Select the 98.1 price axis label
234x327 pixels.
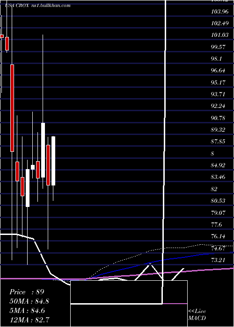[217, 58]
